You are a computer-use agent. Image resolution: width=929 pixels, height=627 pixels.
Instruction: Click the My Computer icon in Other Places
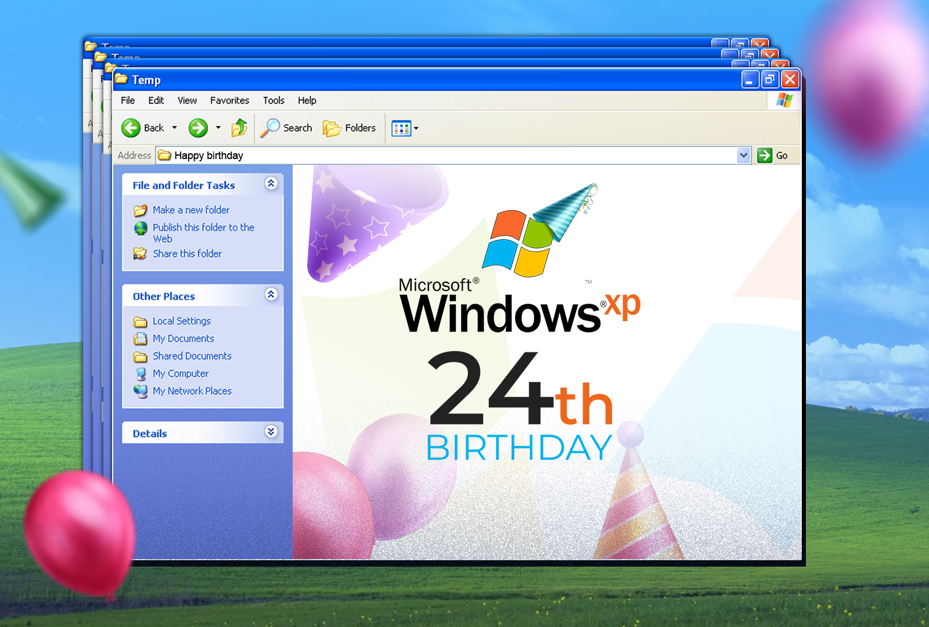pos(141,374)
